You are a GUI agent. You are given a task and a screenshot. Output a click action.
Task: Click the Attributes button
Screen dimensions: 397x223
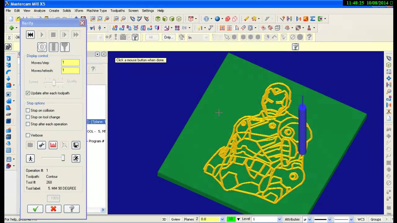point(292,219)
